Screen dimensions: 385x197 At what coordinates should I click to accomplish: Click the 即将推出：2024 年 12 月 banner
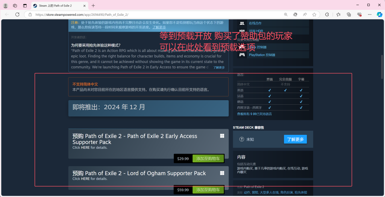pyautogui.click(x=148, y=108)
